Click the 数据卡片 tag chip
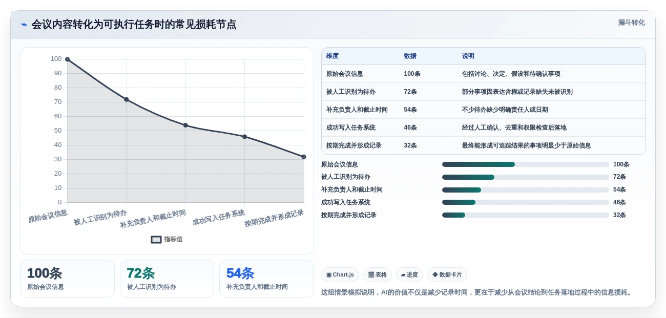 (x=447, y=275)
